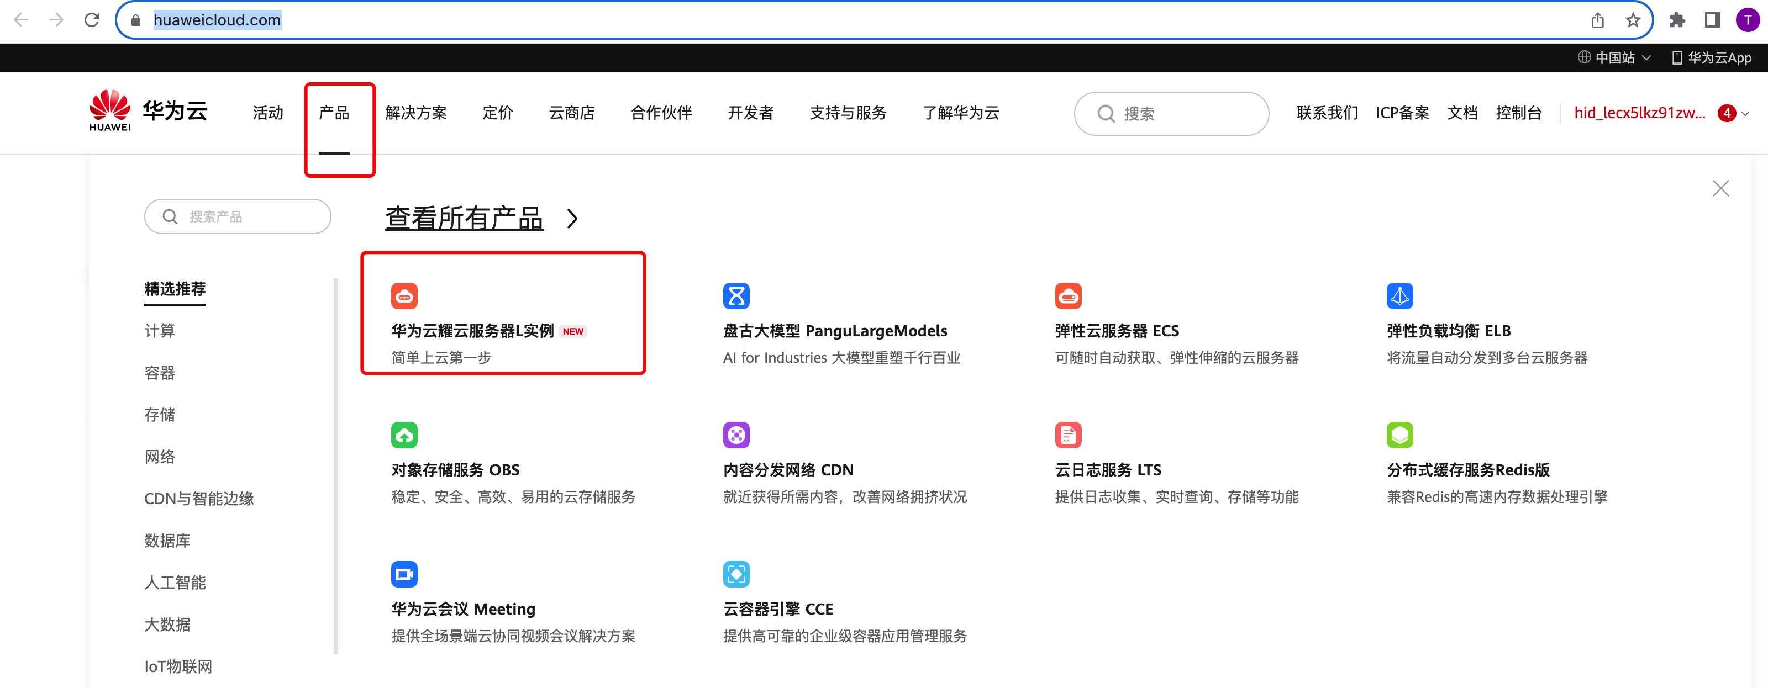Open the ICP备案 link
Image resolution: width=1768 pixels, height=688 pixels.
pyautogui.click(x=1402, y=113)
